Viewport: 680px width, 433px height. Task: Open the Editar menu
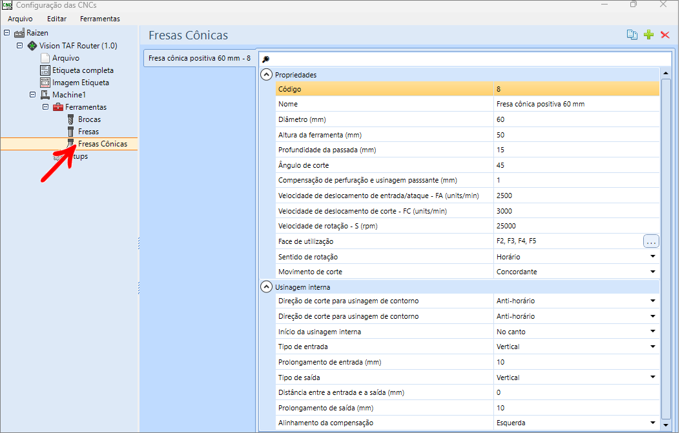(57, 19)
